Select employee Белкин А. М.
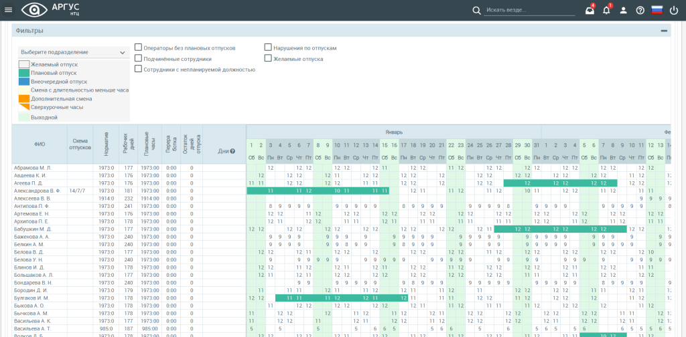686x337 pixels. (29, 244)
